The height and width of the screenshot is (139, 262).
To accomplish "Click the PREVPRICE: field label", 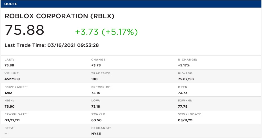I will click(101, 87).
